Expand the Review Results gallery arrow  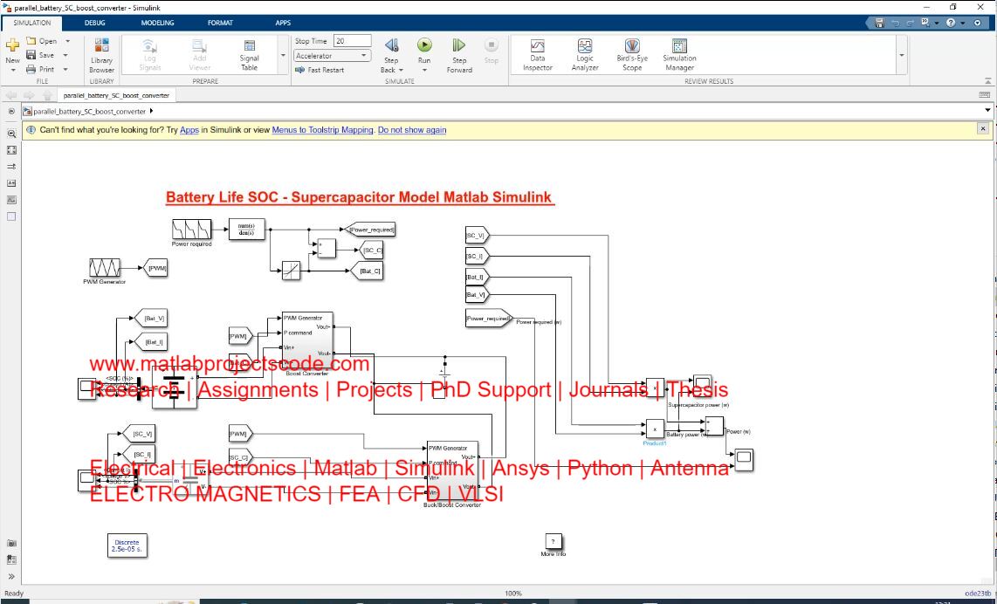(x=901, y=55)
